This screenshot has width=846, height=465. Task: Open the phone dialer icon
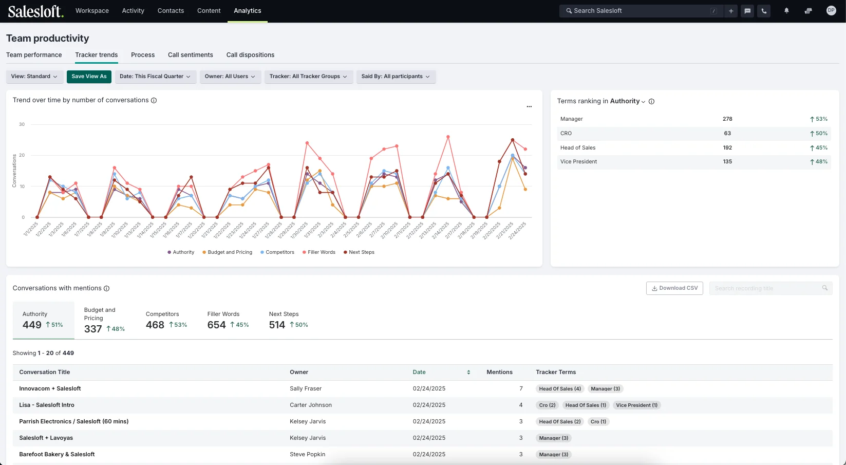click(x=764, y=11)
